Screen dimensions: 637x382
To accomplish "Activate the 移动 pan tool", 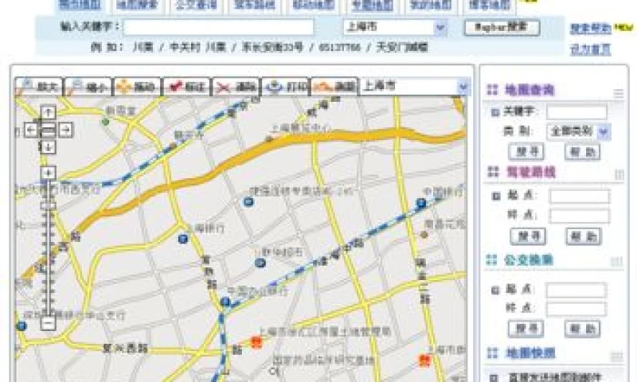I will click(137, 87).
